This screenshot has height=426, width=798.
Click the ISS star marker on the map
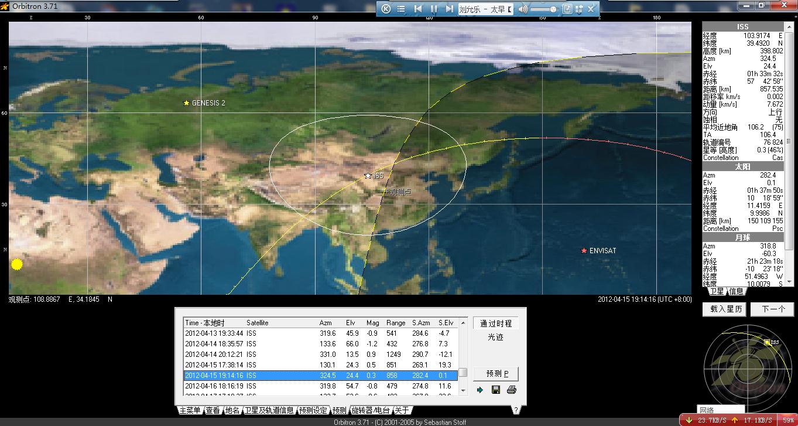[x=368, y=176]
